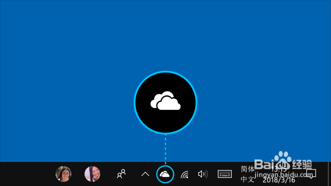Viewport: 331px width, 186px height.
Task: Open the clock showing date 2018/3/16
Action: point(279,174)
